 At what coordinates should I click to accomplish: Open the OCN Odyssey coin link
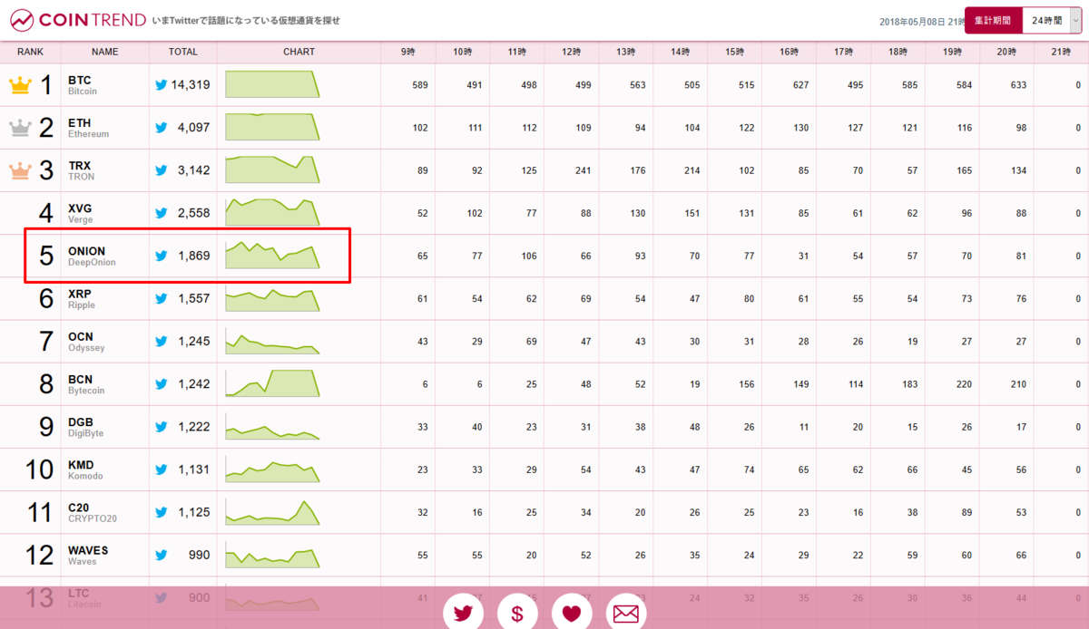[86, 342]
